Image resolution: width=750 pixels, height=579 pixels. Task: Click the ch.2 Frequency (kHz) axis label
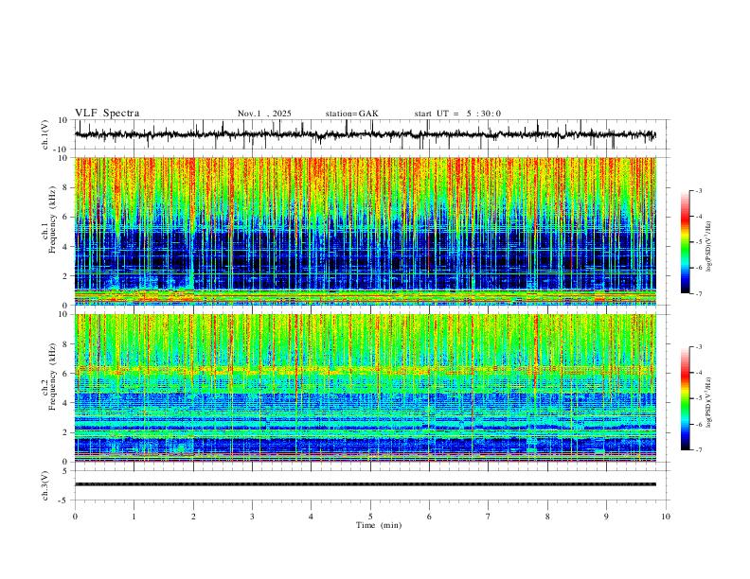click(x=49, y=377)
